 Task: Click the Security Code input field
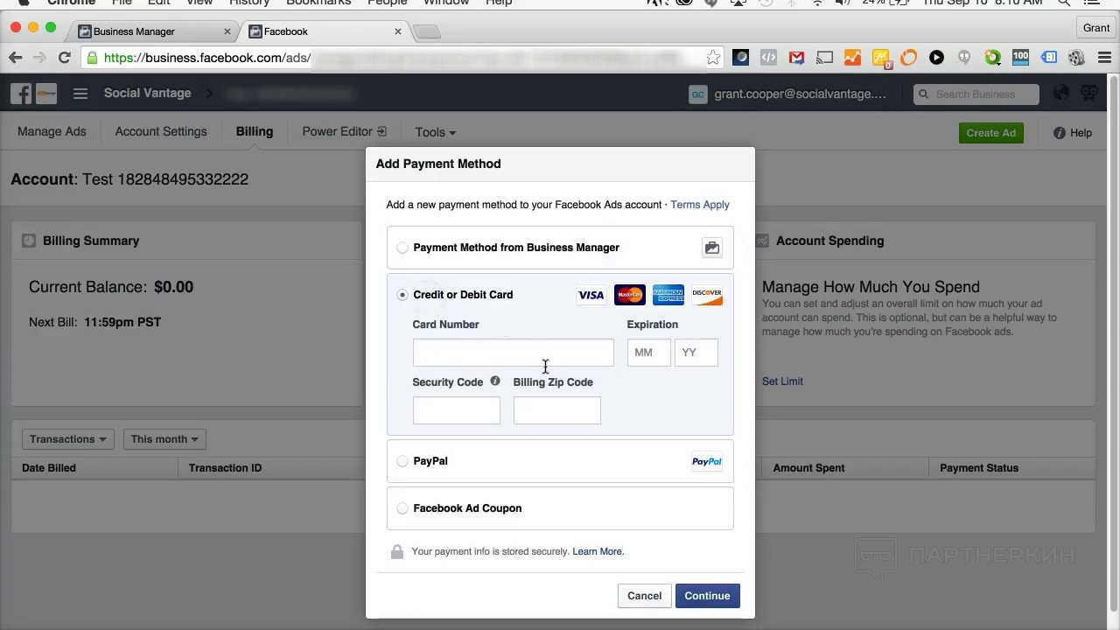click(457, 410)
